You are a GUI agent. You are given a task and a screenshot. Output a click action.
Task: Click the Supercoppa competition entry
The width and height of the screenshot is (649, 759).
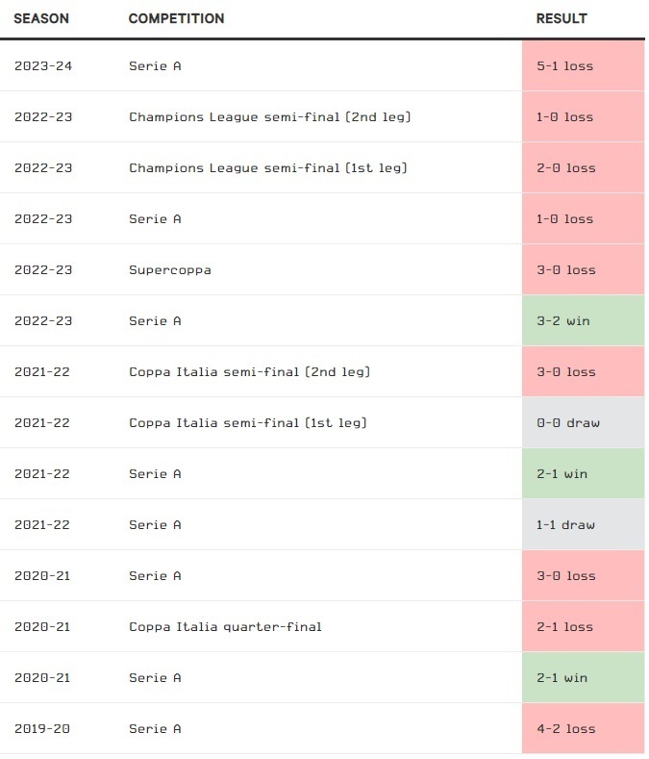(170, 270)
